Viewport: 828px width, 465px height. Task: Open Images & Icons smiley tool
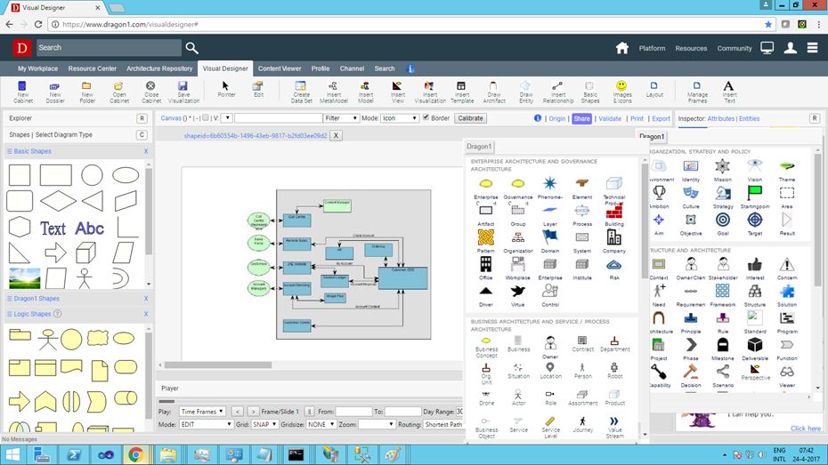click(621, 91)
